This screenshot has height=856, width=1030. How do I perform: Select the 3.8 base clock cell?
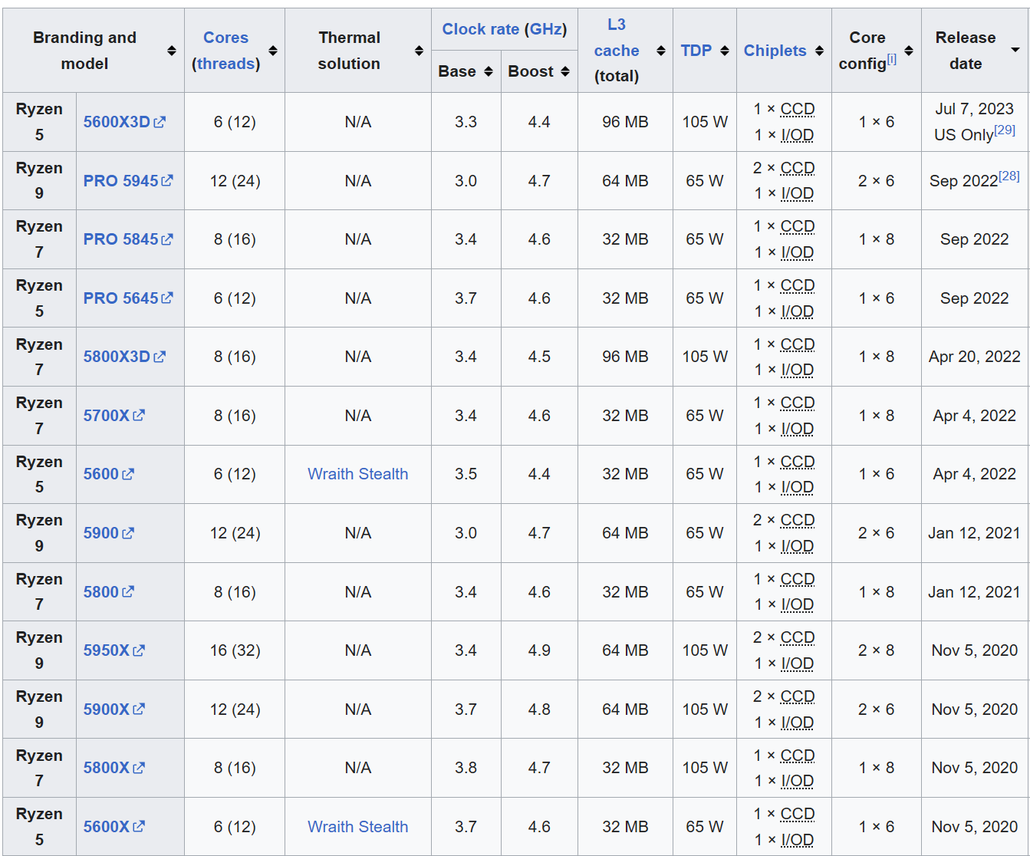pyautogui.click(x=466, y=768)
